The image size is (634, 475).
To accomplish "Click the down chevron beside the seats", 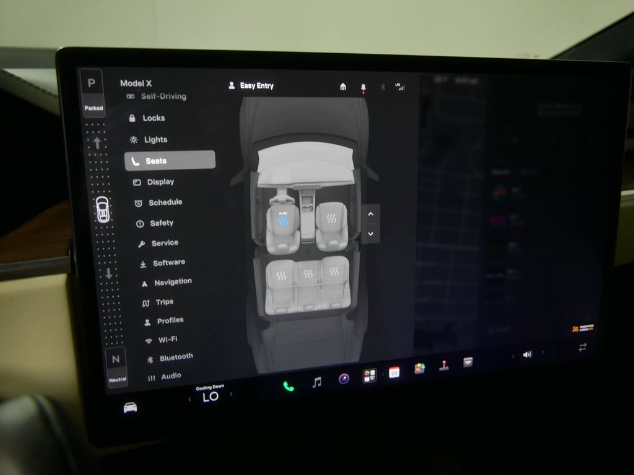I will 371,234.
